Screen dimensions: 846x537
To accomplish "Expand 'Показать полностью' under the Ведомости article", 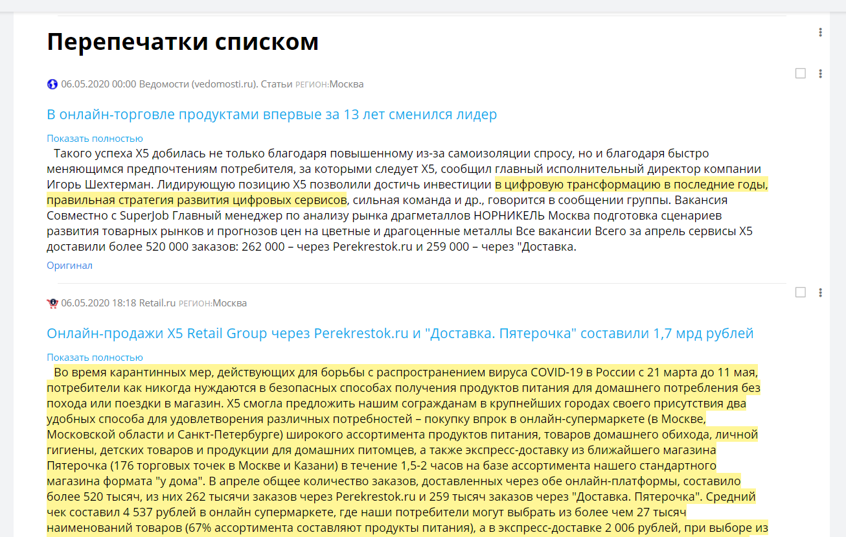I will [95, 138].
